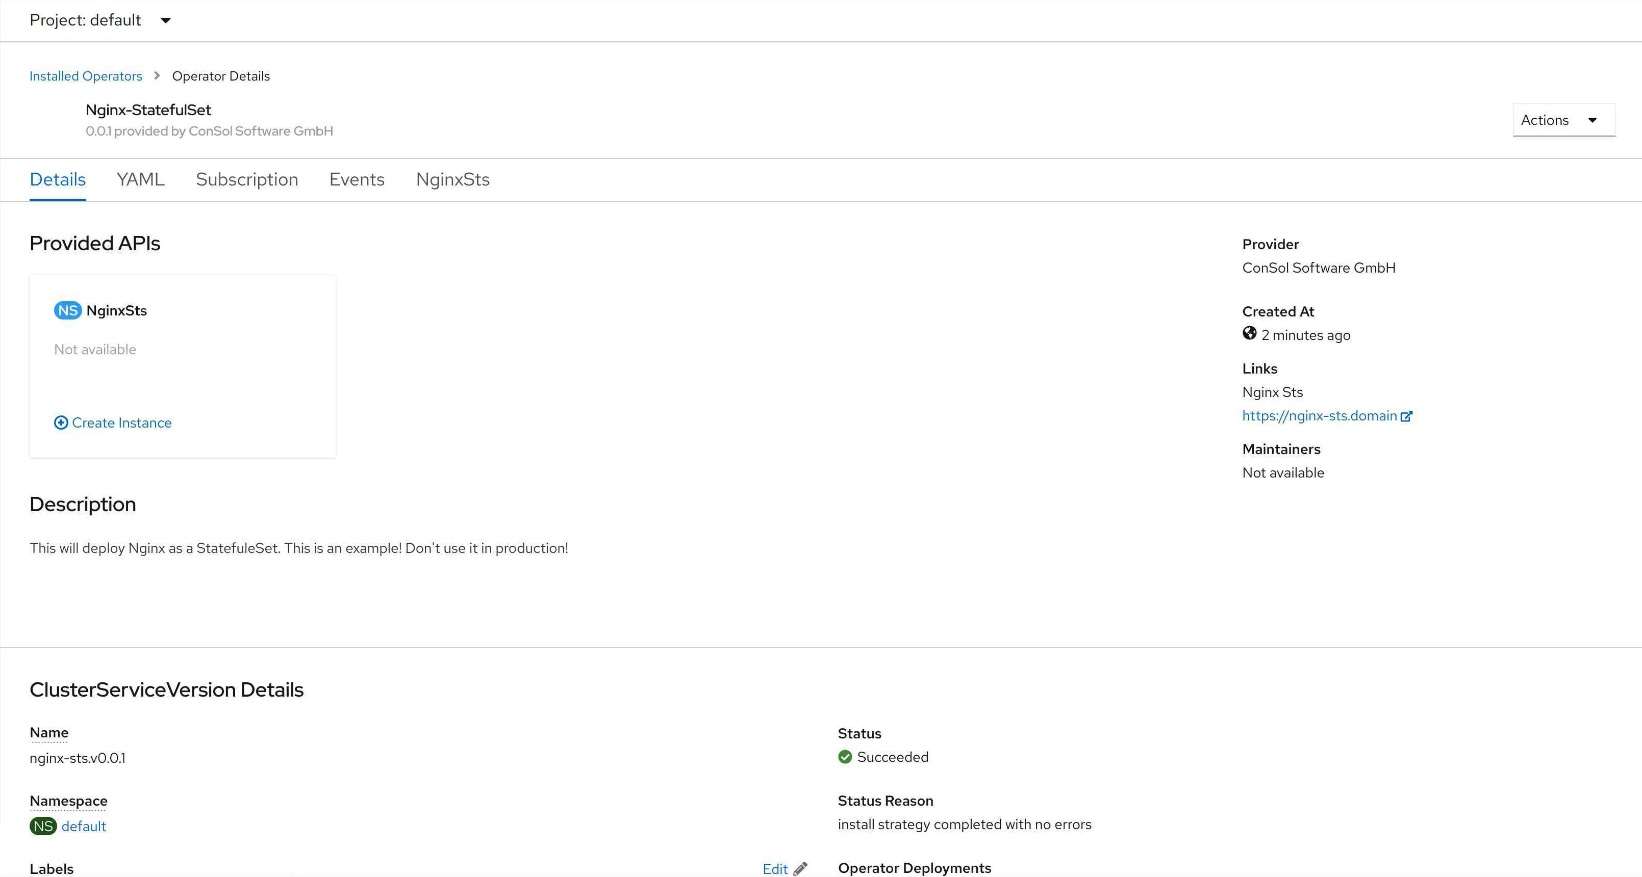
Task: Click the external link icon after nginx-sts.domain
Action: tap(1406, 416)
